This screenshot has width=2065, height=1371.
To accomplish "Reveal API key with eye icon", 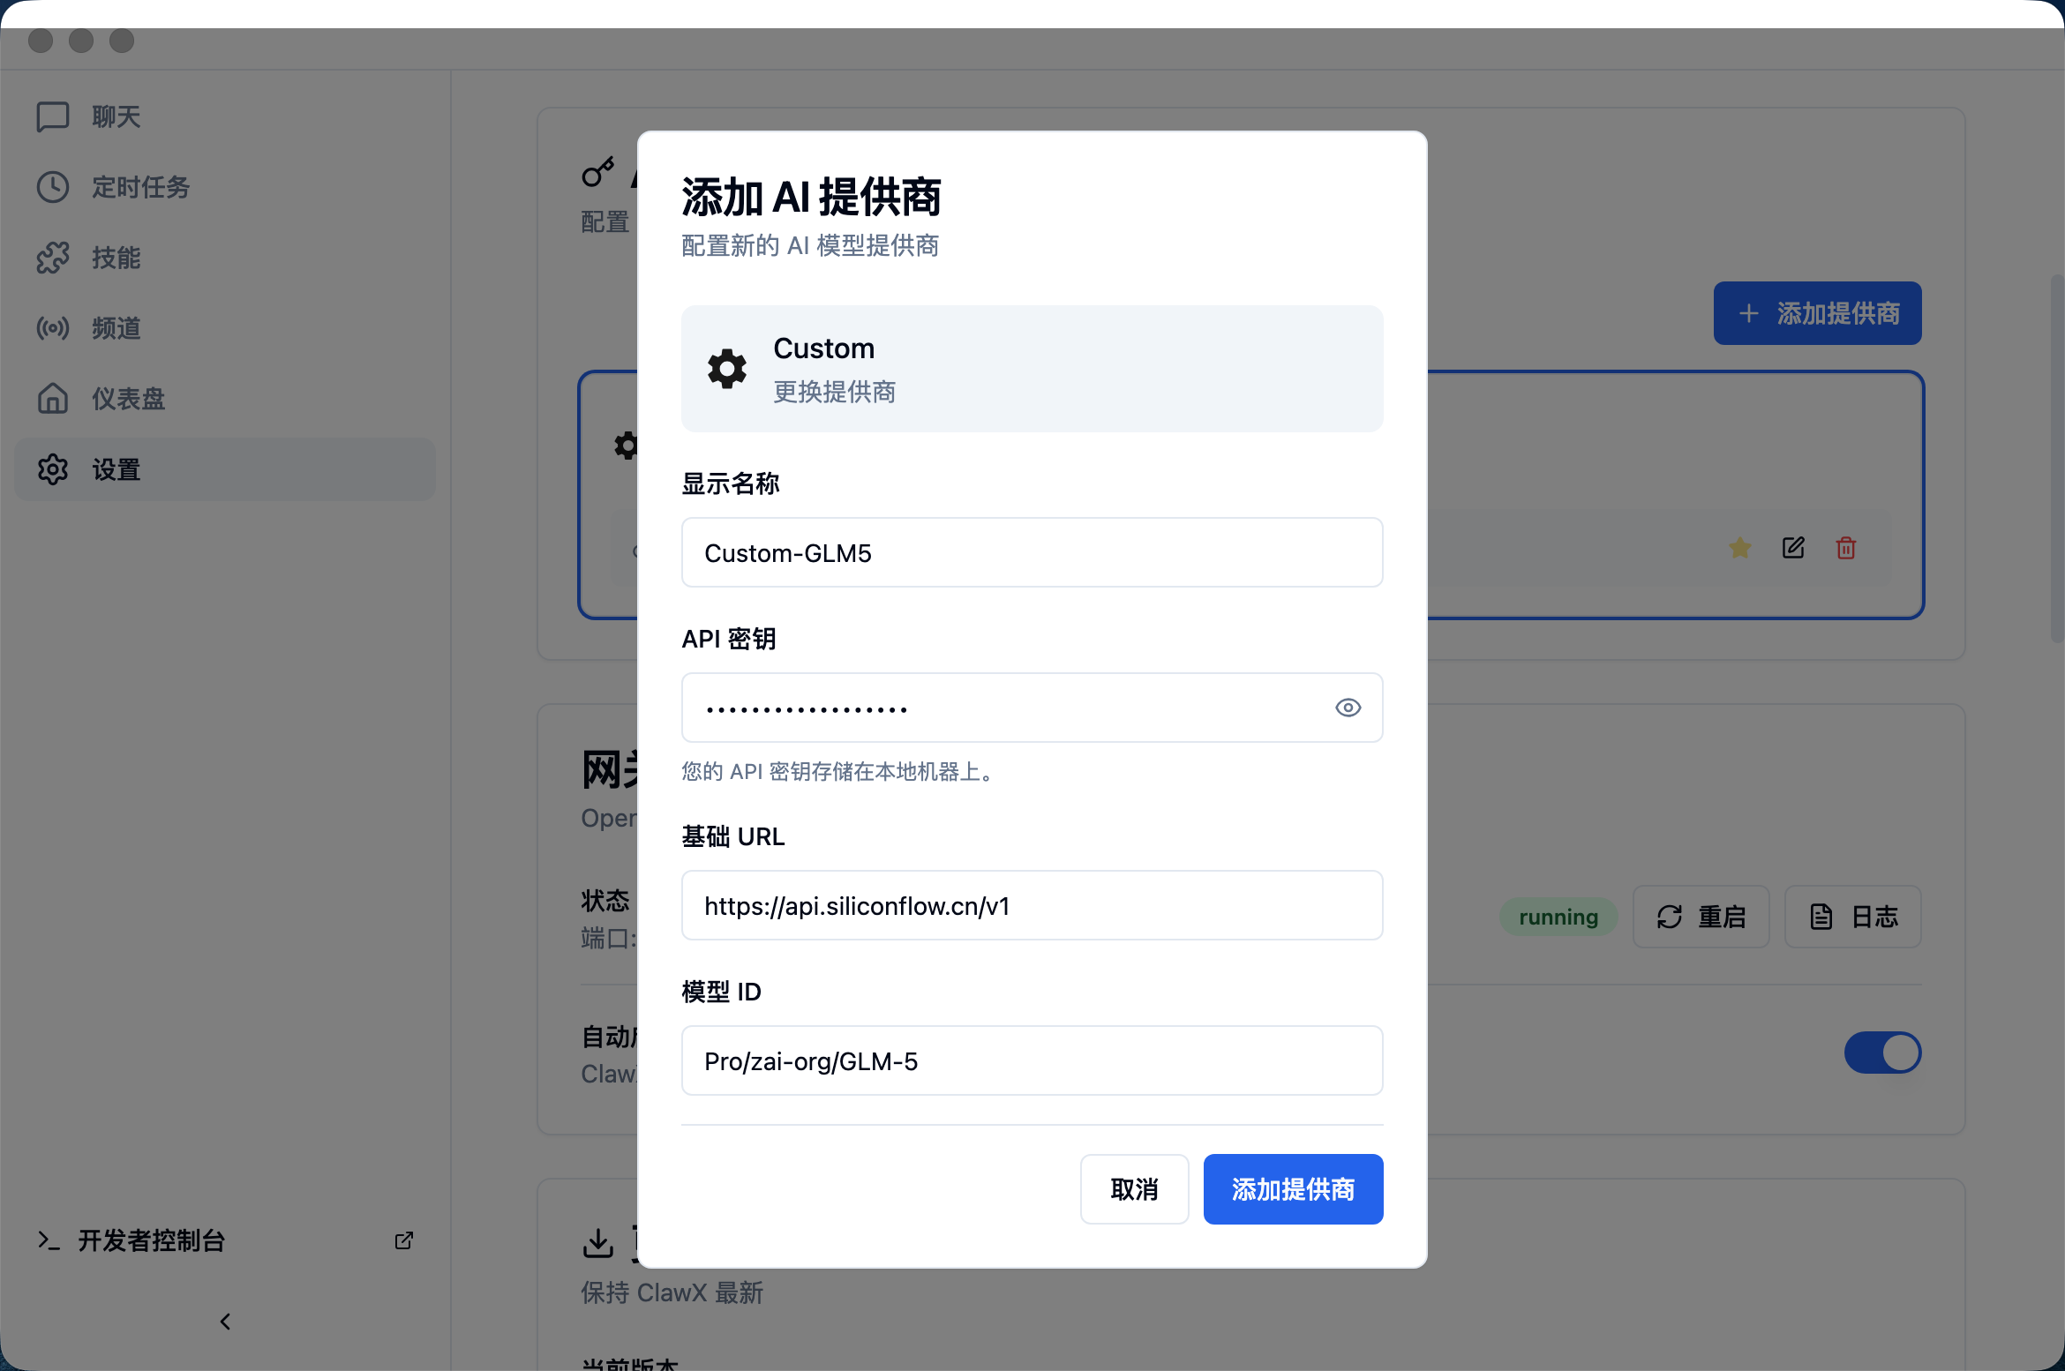I will click(x=1348, y=708).
